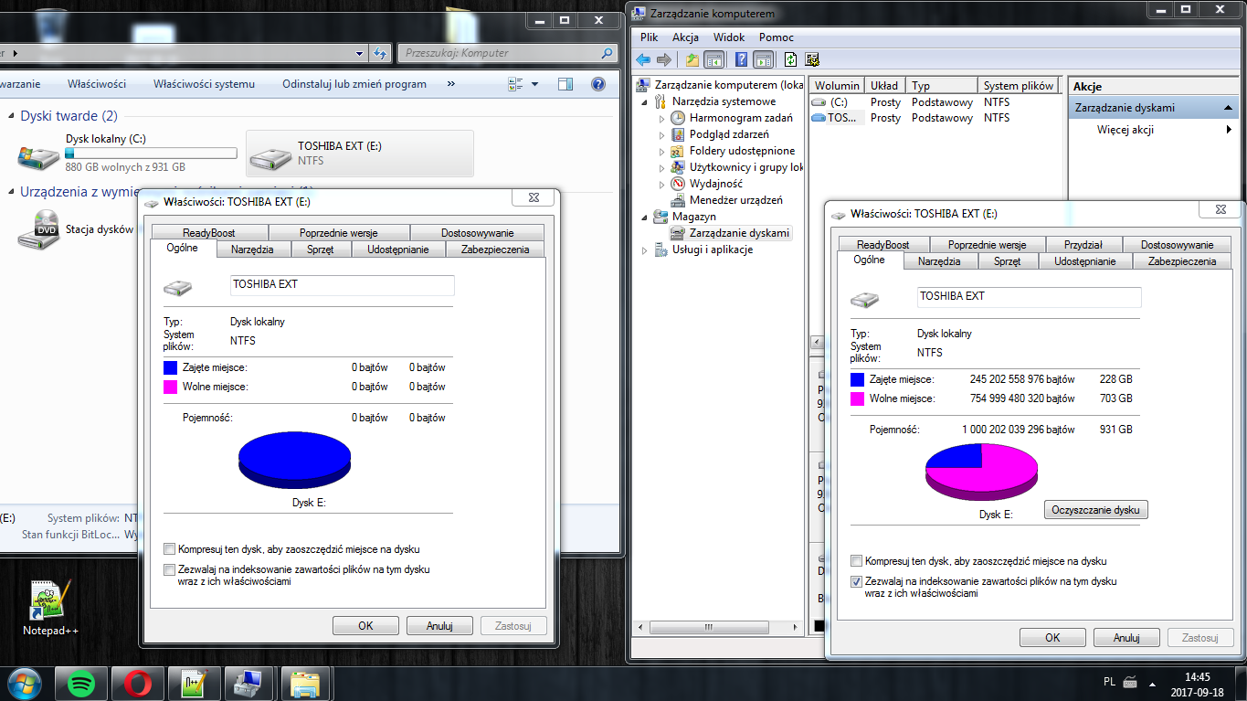Viewport: 1247px width, 701px height.
Task: Click the Dysk lokalny (C:) usage bar
Action: pos(151,154)
